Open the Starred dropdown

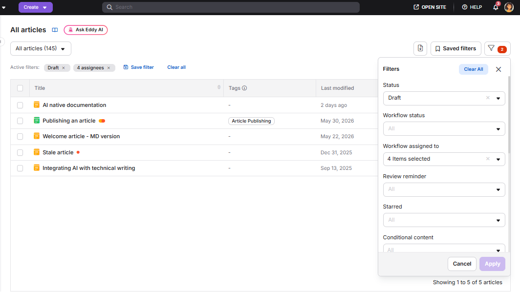tap(444, 220)
